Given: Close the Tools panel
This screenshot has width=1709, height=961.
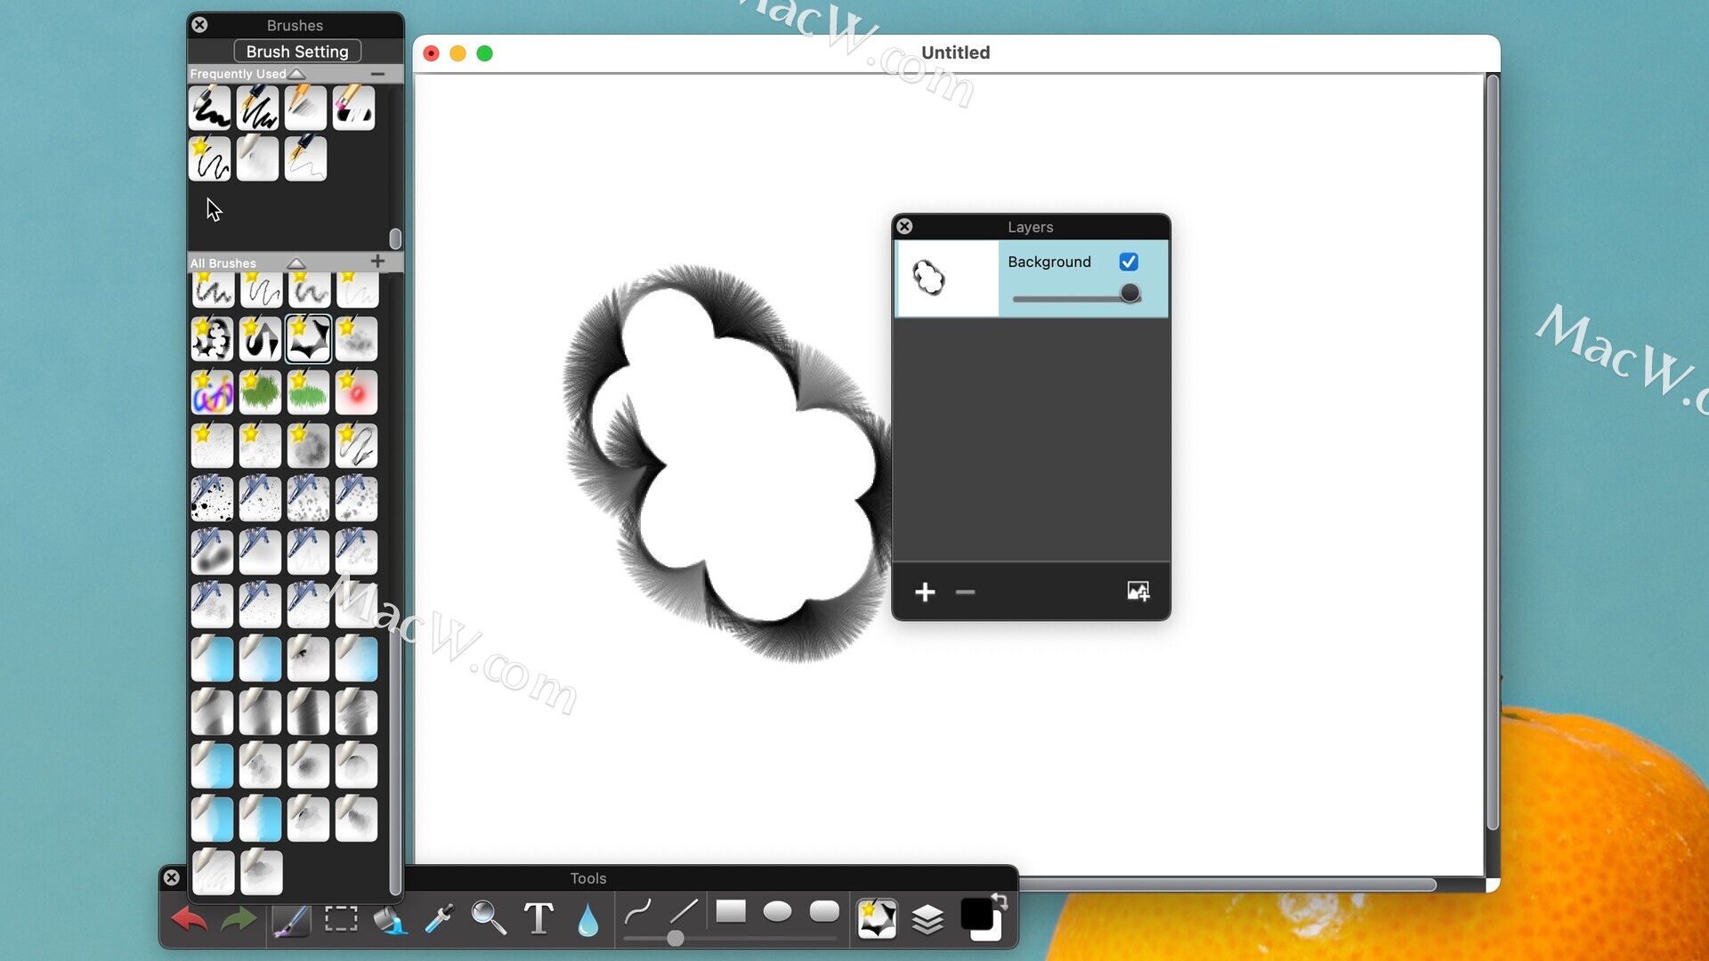Looking at the screenshot, I should tap(172, 878).
